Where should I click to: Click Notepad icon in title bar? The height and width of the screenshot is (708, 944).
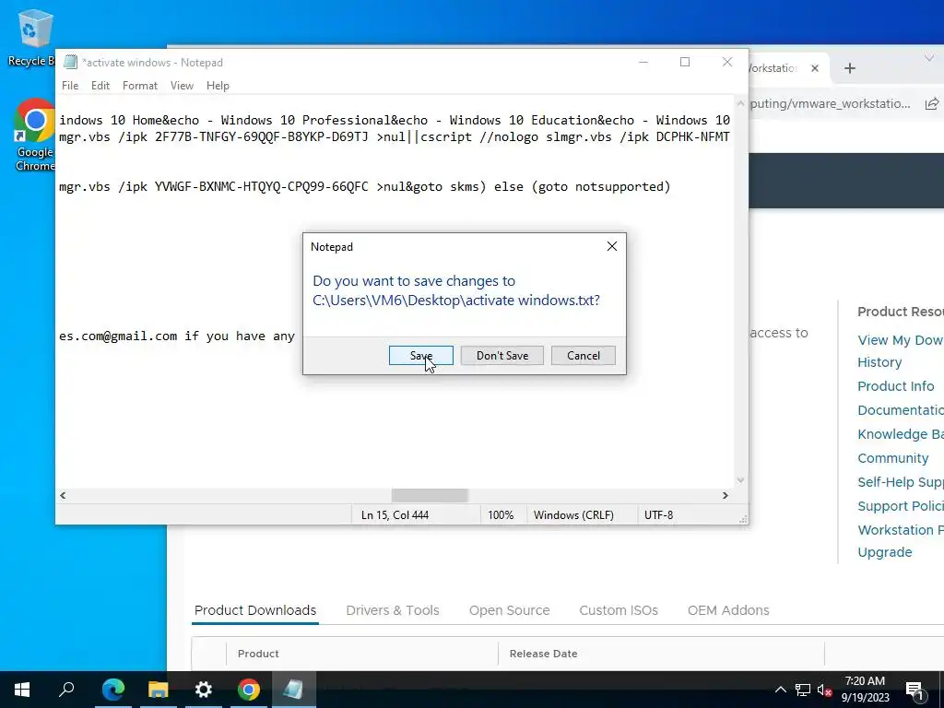70,62
